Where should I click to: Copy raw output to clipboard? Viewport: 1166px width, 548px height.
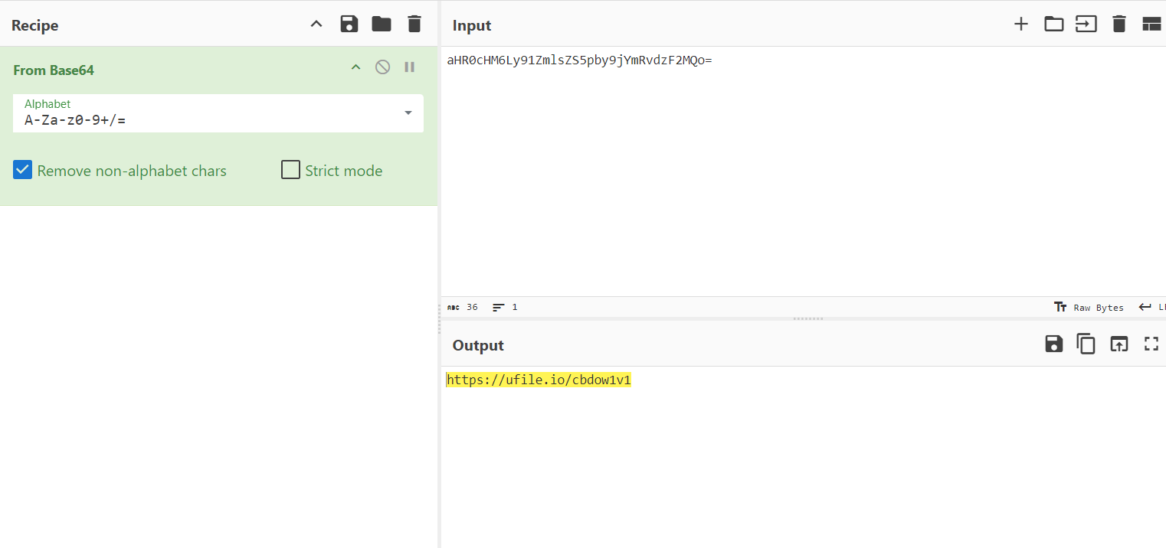[1086, 344]
